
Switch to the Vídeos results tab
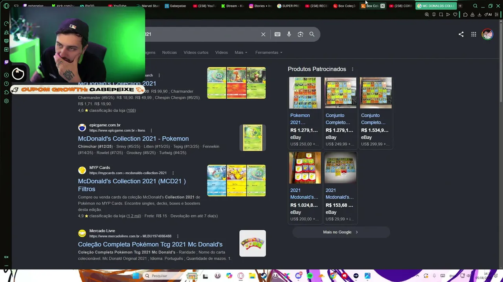point(221,52)
